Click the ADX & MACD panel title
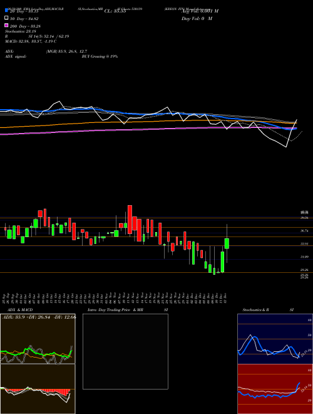Image resolution: width=313 pixels, height=414 pixels. (20, 310)
